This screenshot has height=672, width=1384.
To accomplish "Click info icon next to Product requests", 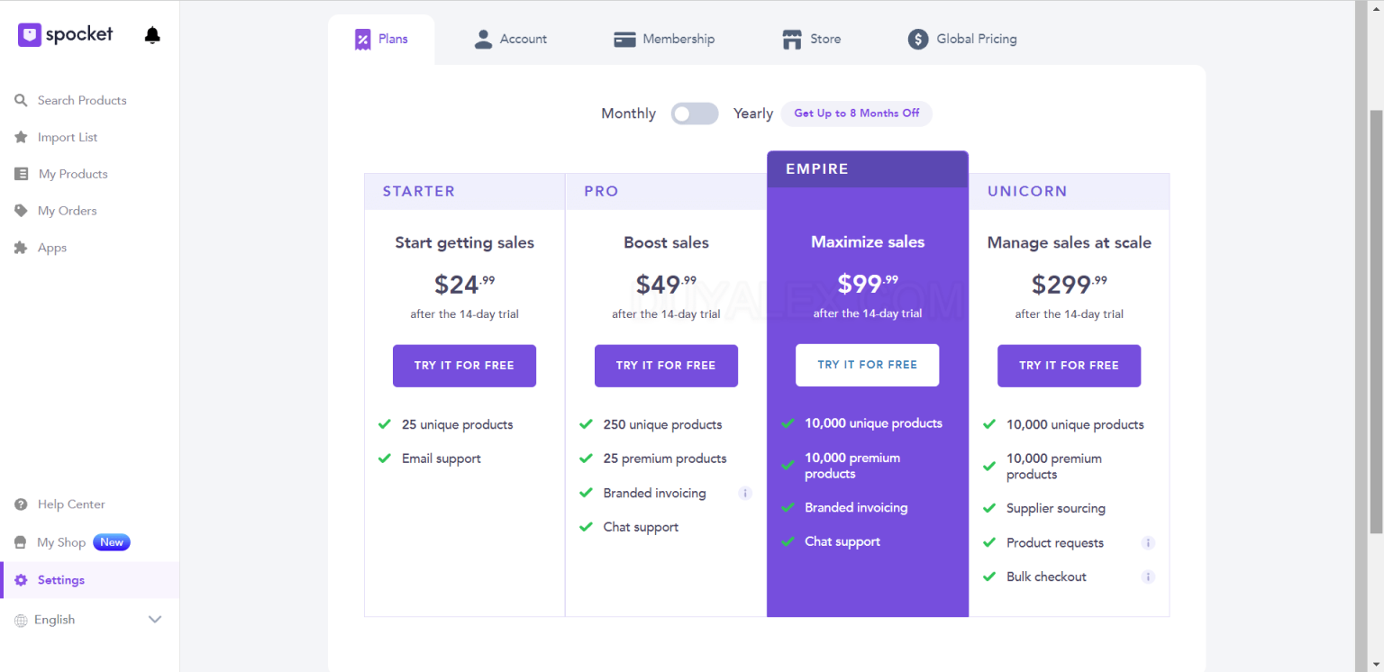I will (1148, 542).
